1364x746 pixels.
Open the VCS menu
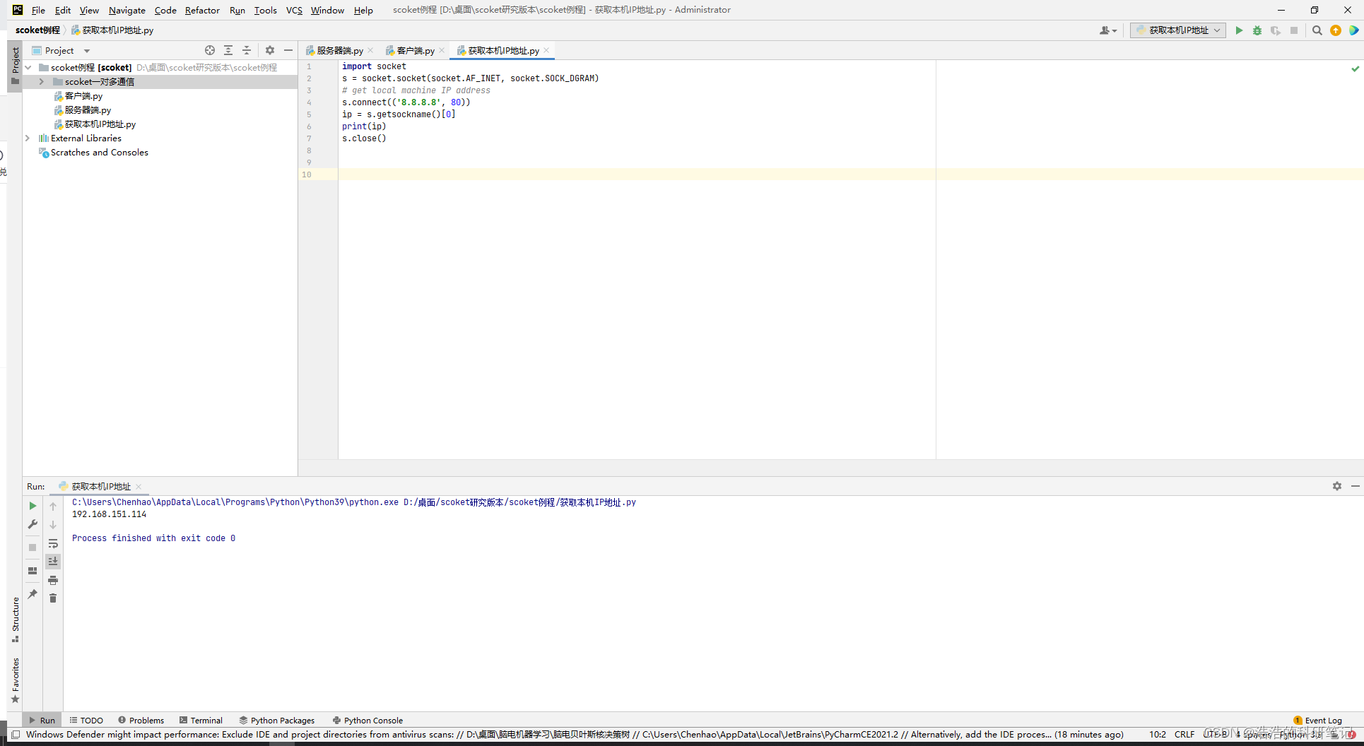coord(294,10)
